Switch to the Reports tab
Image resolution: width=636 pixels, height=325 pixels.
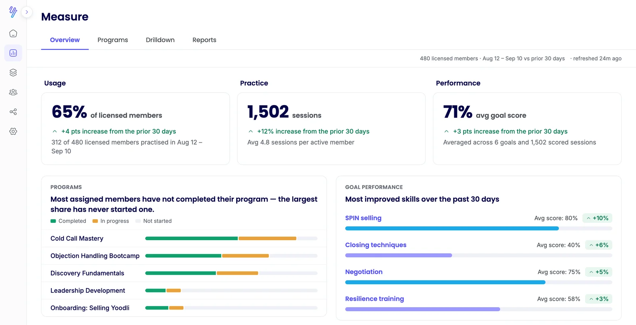pyautogui.click(x=204, y=40)
